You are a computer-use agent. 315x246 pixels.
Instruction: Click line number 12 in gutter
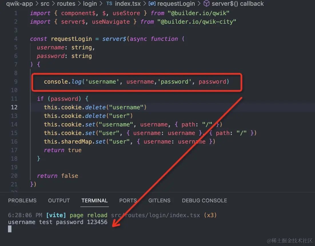tap(14, 107)
